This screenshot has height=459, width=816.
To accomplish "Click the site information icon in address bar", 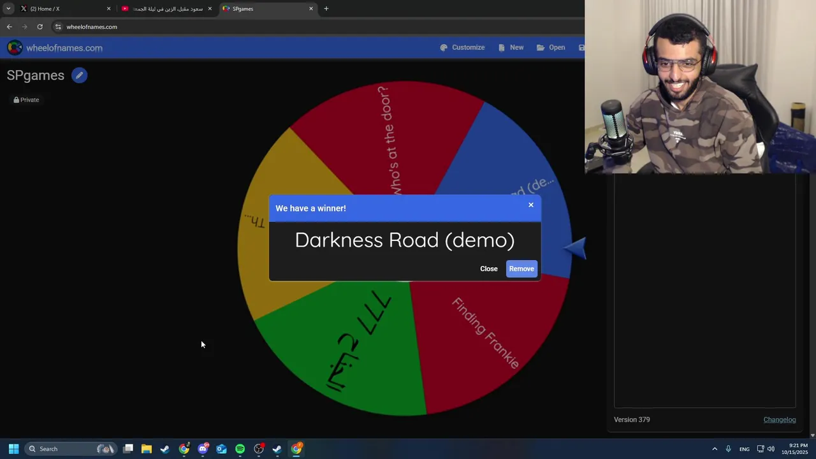I will click(58, 27).
